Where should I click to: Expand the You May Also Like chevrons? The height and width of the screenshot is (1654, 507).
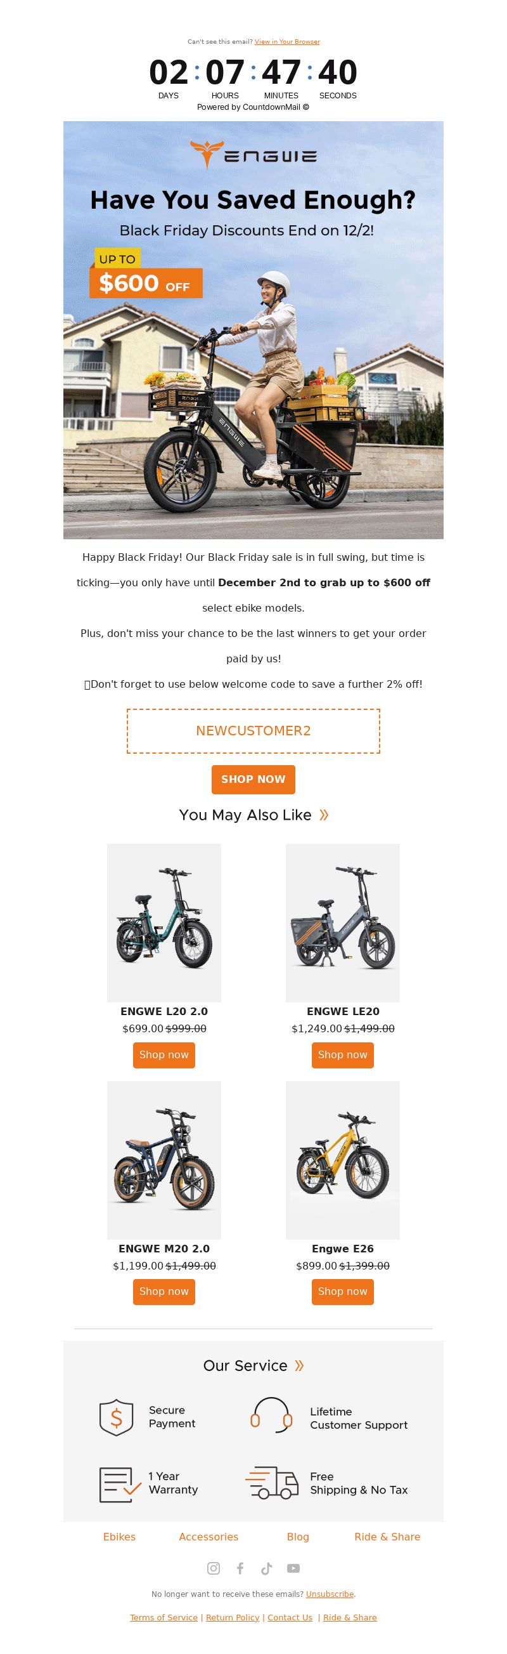click(x=324, y=815)
